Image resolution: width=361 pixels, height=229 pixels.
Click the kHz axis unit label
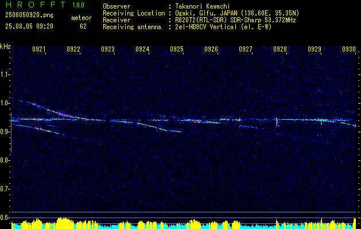coord(5,46)
